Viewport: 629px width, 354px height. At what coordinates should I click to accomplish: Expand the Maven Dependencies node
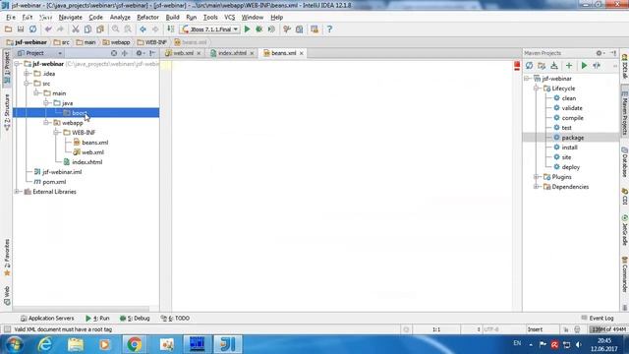(x=537, y=187)
